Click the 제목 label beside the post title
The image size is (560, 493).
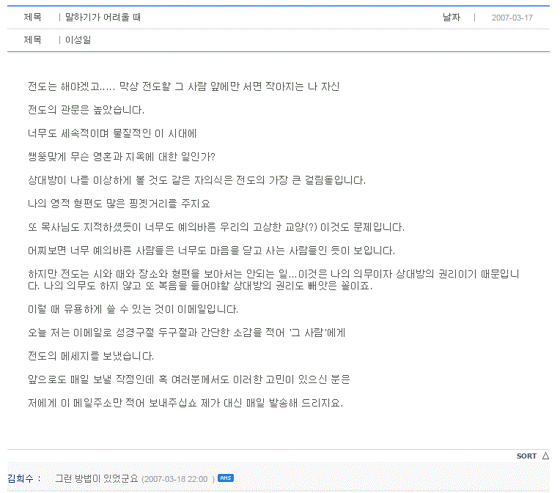coord(32,17)
